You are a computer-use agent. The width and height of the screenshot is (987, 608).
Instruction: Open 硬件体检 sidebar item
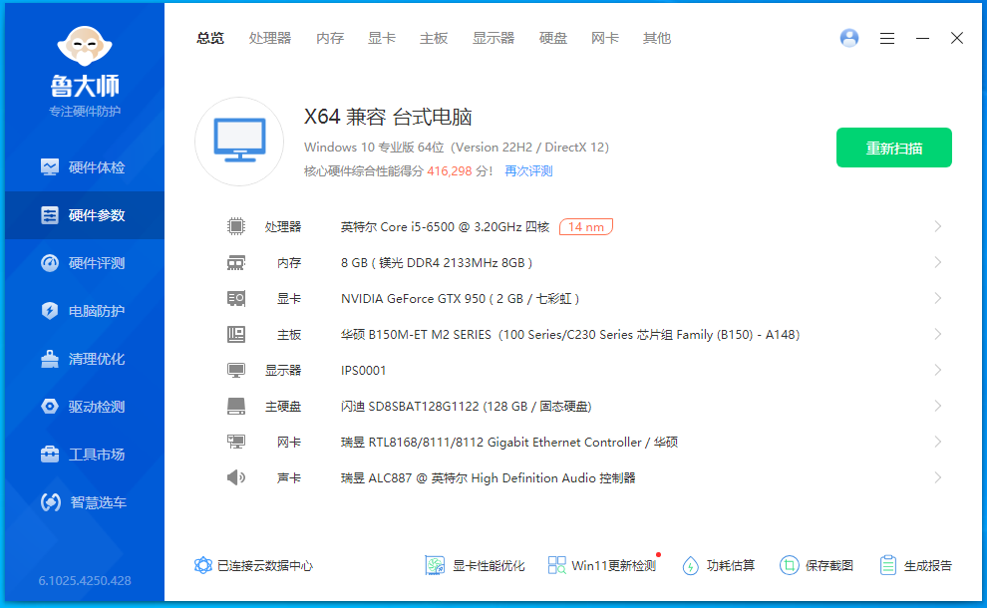point(85,167)
